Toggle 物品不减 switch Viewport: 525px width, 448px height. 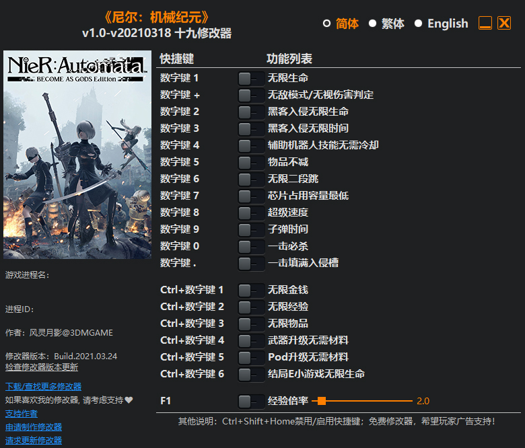(x=251, y=163)
